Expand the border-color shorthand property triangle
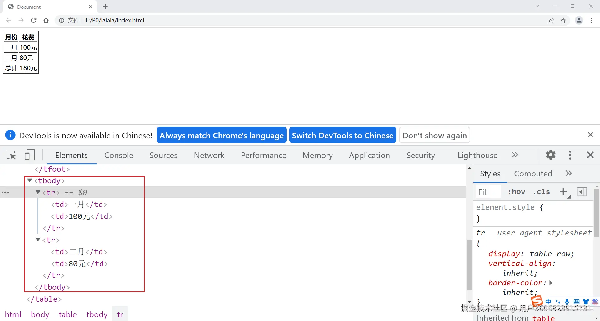The image size is (600, 321). coord(551,283)
